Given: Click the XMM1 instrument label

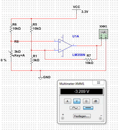Looking at the screenshot, I should pyautogui.click(x=103, y=26).
